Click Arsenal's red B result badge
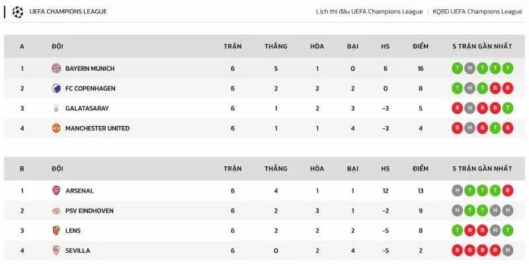Screen dimensions: 529x264 click(x=507, y=191)
